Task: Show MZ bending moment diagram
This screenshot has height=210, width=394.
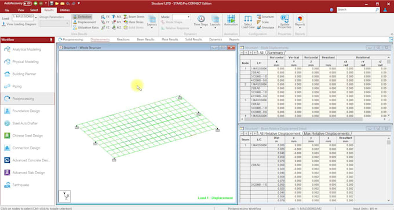Action: pyautogui.click(x=116, y=28)
